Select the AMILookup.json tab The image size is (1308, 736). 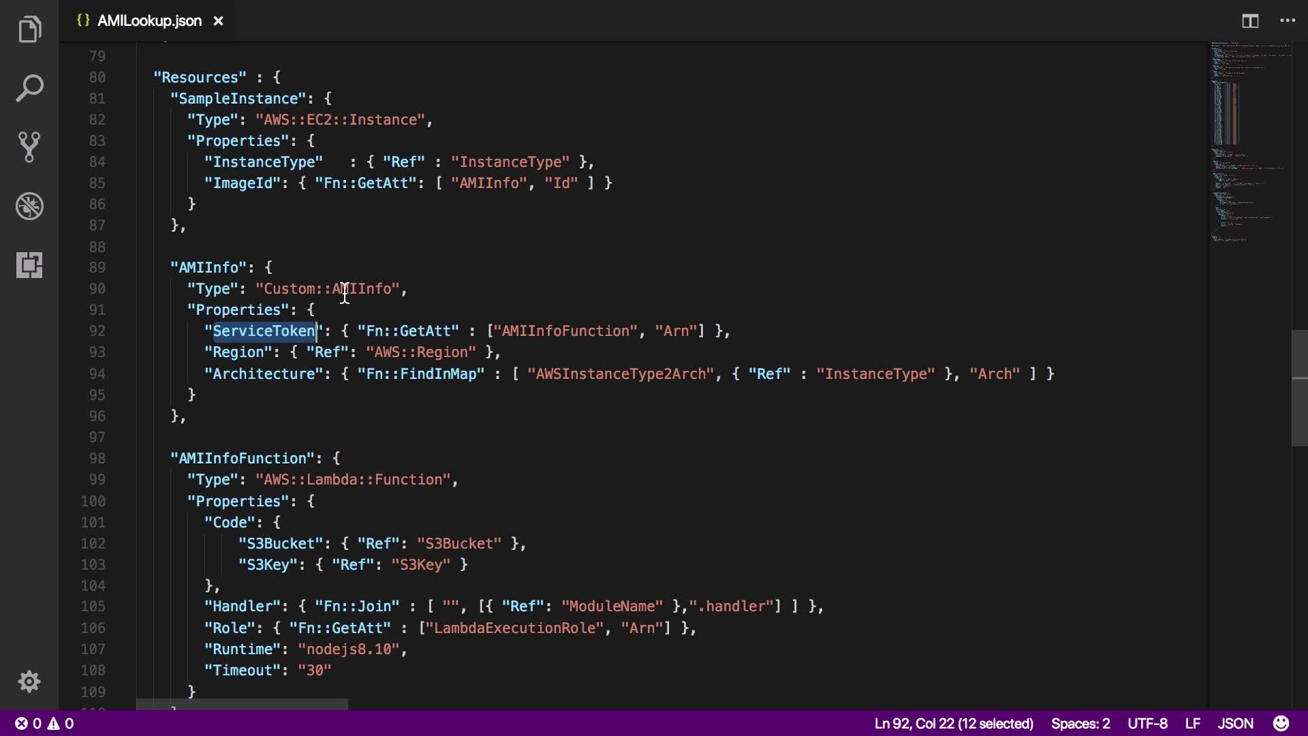pyautogui.click(x=149, y=21)
